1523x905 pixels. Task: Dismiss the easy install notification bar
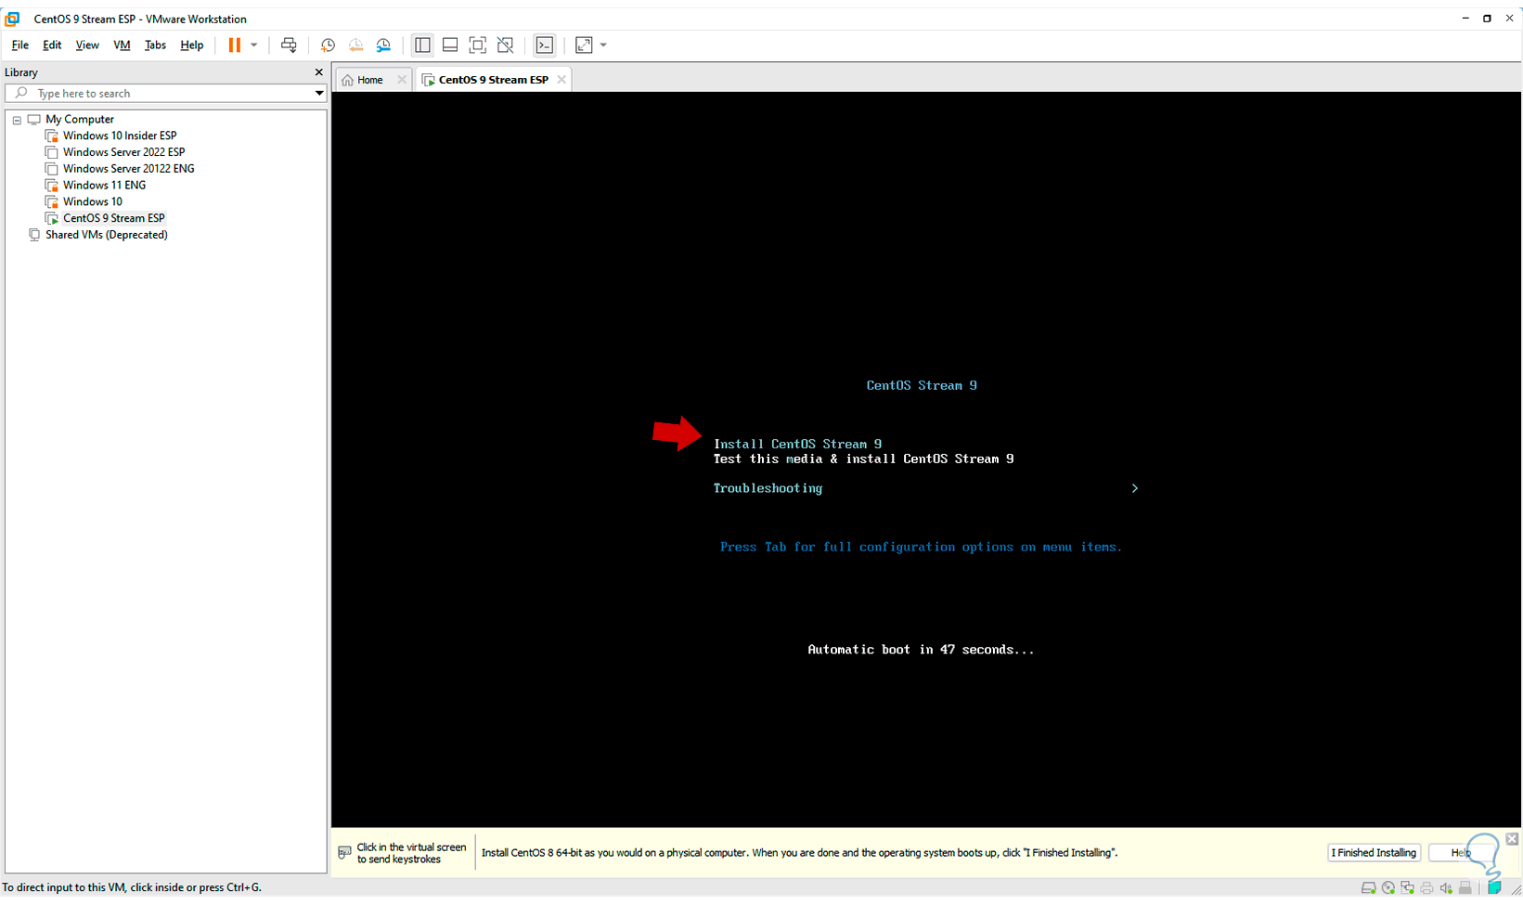pos(1512,839)
